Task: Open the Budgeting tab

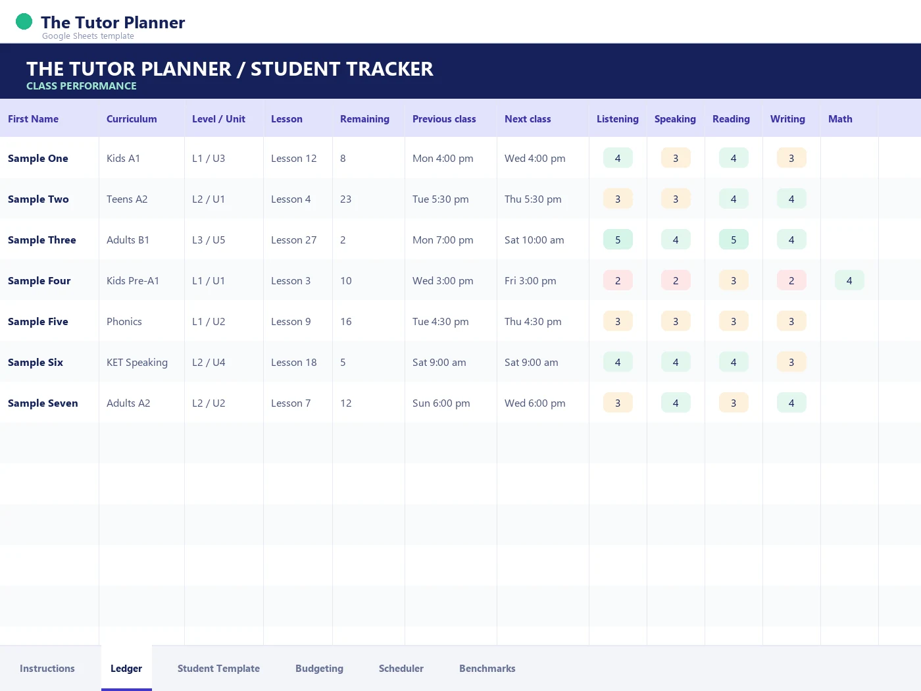Action: (319, 669)
